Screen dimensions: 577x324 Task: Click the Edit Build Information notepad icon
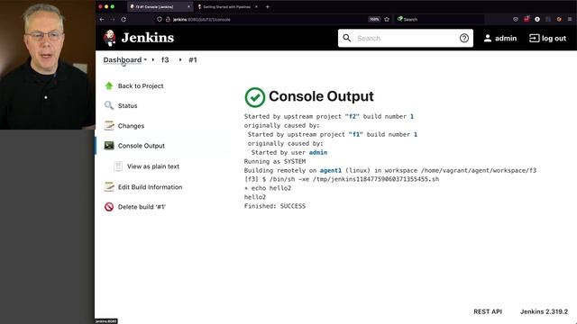(109, 186)
